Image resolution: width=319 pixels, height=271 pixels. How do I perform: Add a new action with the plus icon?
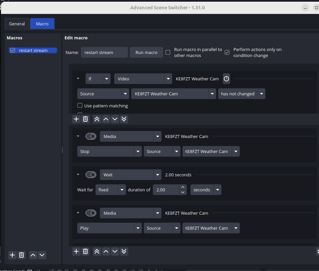pyautogui.click(x=76, y=251)
